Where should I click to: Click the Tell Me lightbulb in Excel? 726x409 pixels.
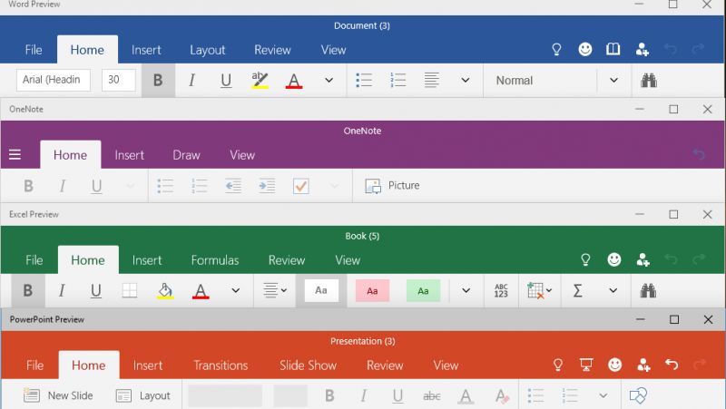585,259
